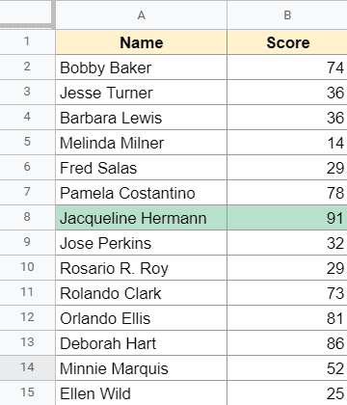Select the Bobby Baker cell
This screenshot has height=405, width=347.
[141, 67]
